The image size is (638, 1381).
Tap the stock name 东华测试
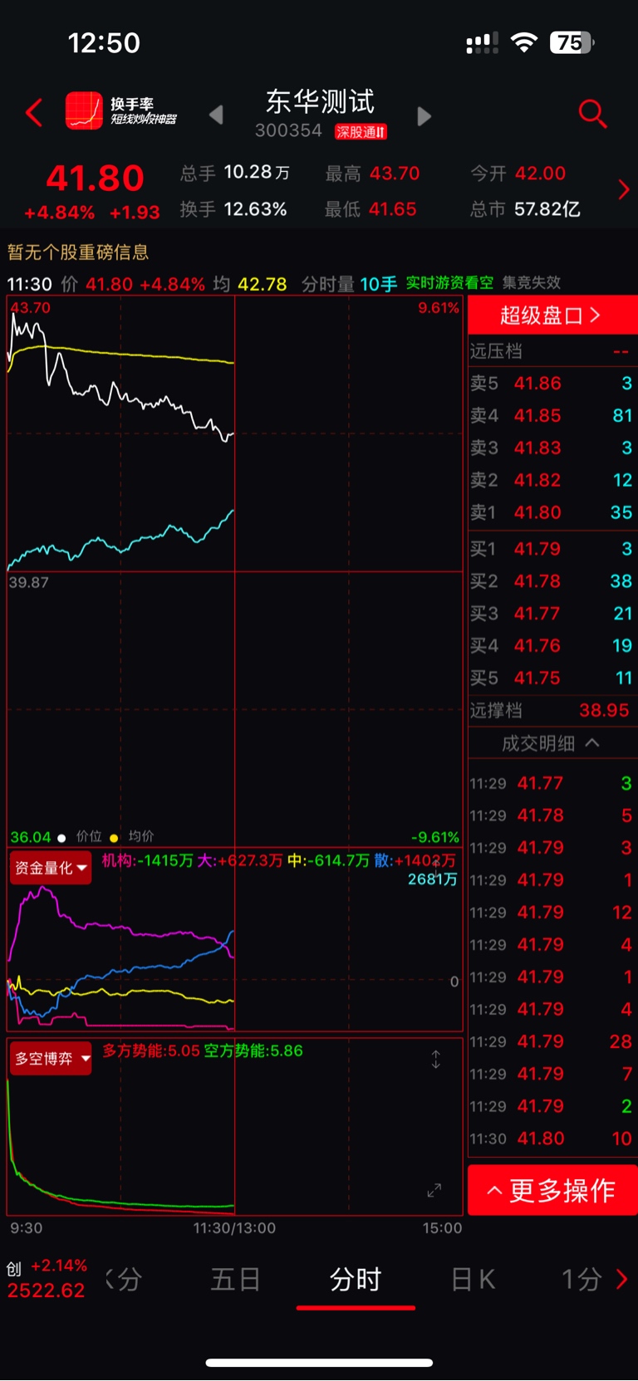320,101
